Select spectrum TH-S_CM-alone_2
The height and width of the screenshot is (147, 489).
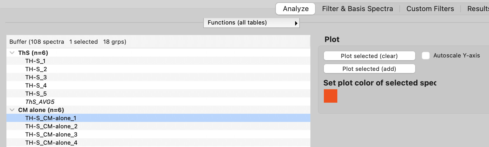pyautogui.click(x=158, y=126)
